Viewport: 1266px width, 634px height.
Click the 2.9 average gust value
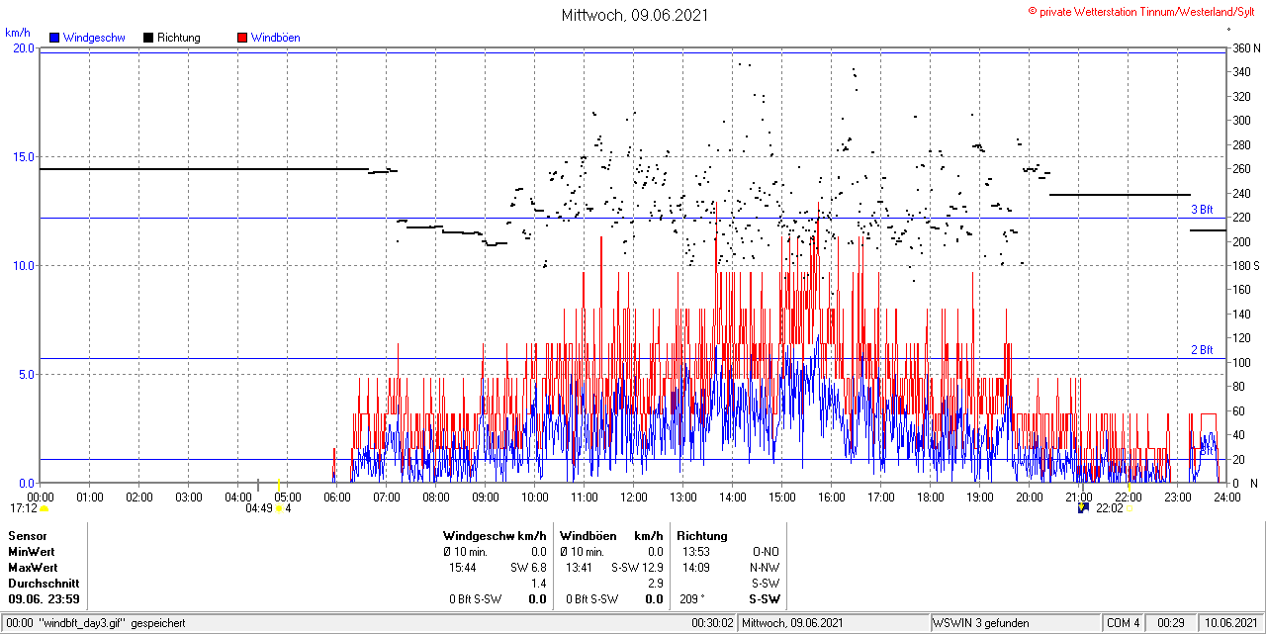click(656, 584)
